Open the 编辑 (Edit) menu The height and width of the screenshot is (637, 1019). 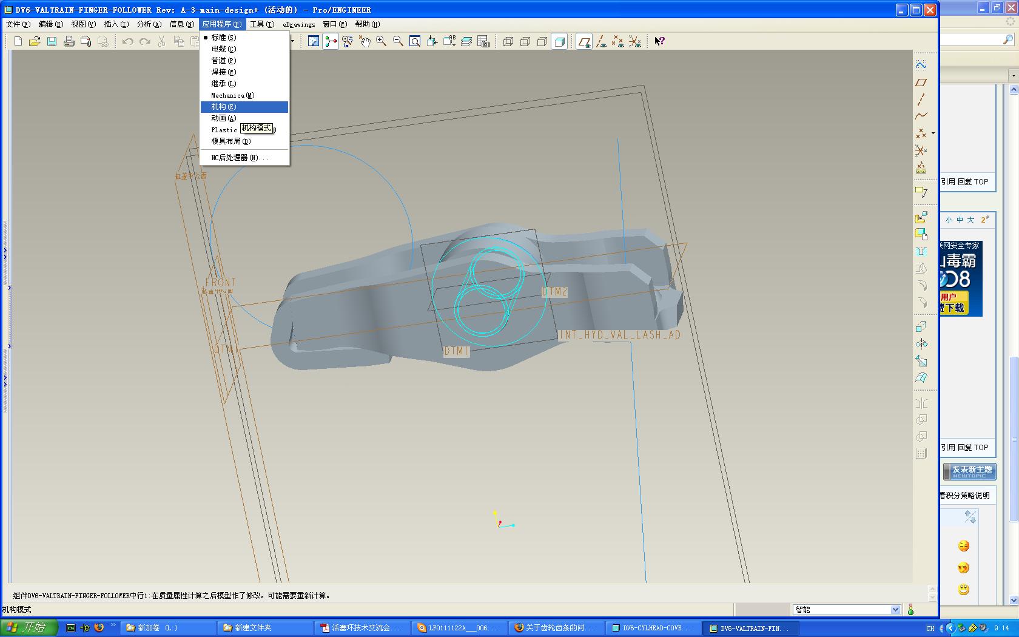coord(50,24)
